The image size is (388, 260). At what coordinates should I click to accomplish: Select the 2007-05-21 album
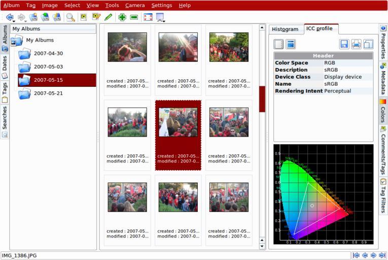pyautogui.click(x=48, y=93)
